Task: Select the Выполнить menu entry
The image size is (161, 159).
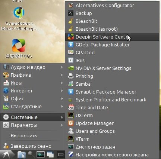Action: (33, 136)
